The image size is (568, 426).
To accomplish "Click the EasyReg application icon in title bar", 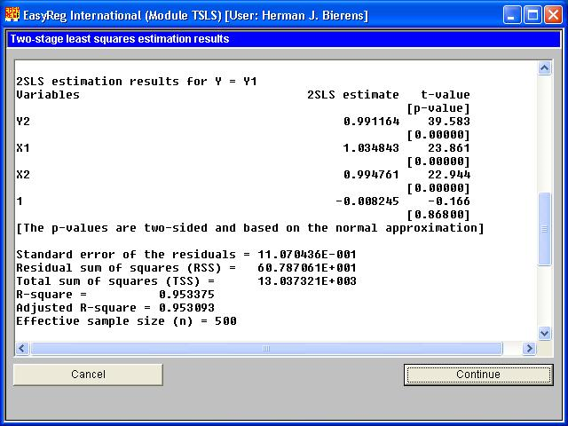I will click(x=12, y=15).
